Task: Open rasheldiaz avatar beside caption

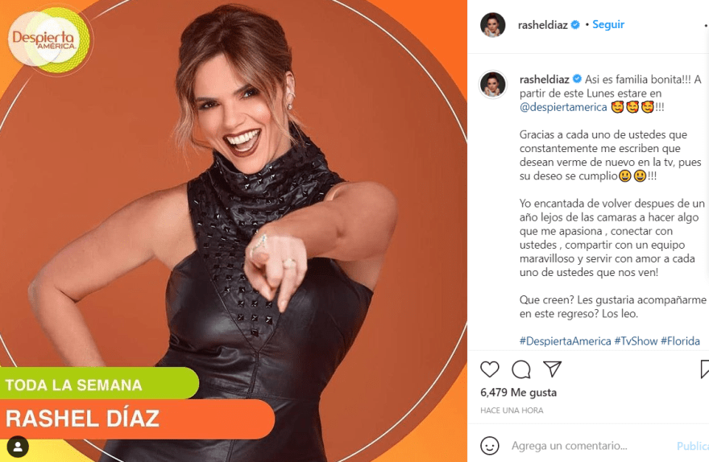Action: tap(493, 85)
